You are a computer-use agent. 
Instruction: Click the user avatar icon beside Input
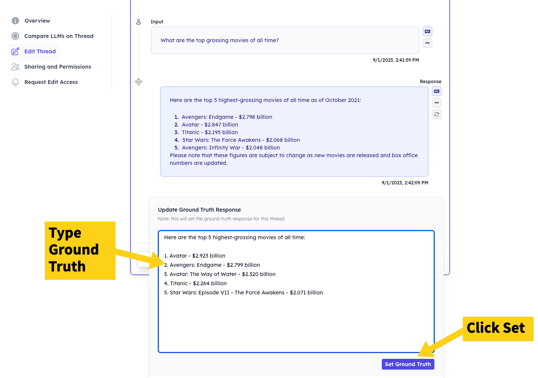[x=139, y=22]
